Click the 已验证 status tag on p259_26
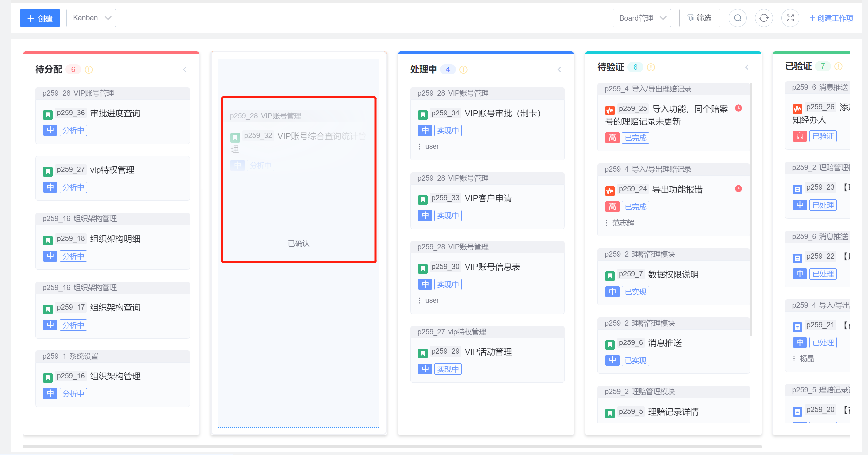This screenshot has height=455, width=868. (x=822, y=137)
